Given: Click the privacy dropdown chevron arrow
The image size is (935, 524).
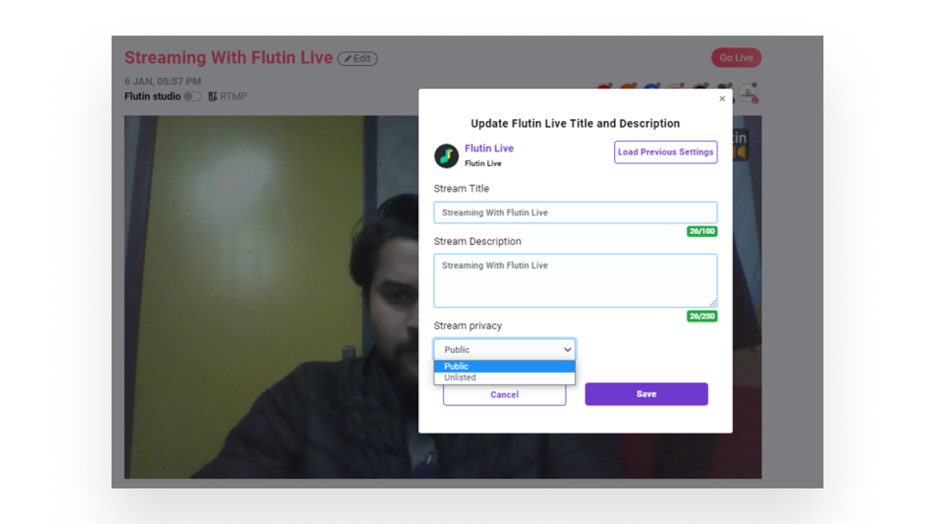Looking at the screenshot, I should coord(567,350).
